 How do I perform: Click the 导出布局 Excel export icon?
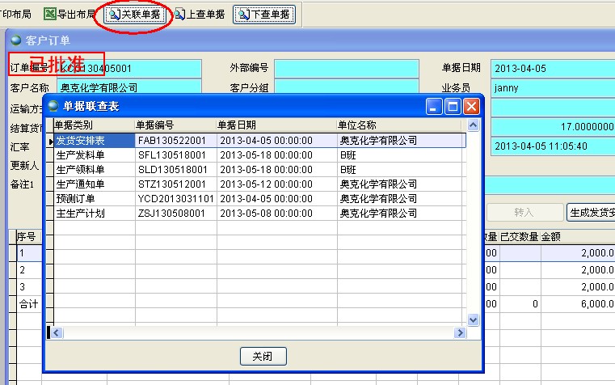pos(50,15)
